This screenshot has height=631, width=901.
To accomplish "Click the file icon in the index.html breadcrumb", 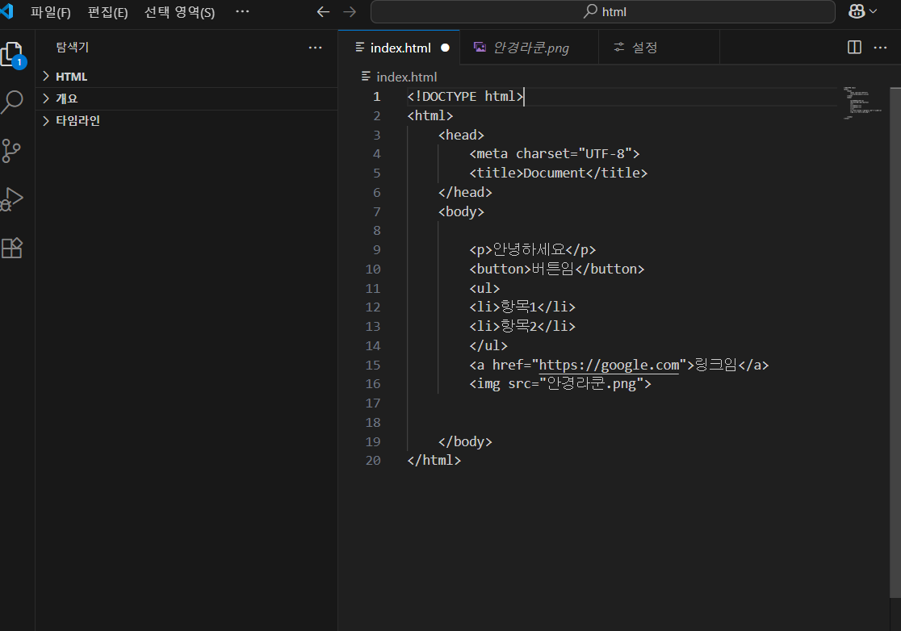I will click(366, 77).
